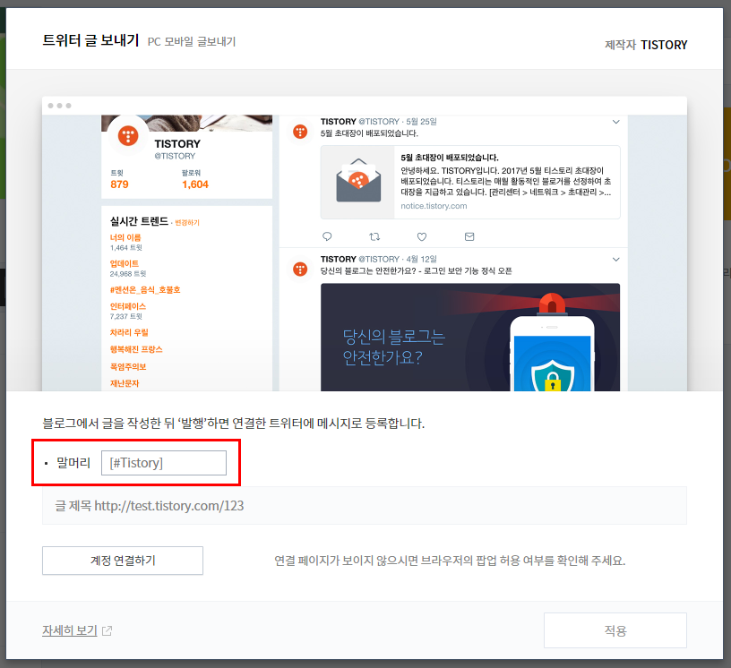Screen dimensions: 731x668
Task: Click the trend #멘션온_음식_호불호
Action: point(145,289)
